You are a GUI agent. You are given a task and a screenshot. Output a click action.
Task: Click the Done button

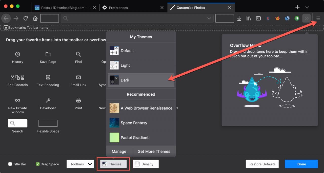pyautogui.click(x=301, y=164)
